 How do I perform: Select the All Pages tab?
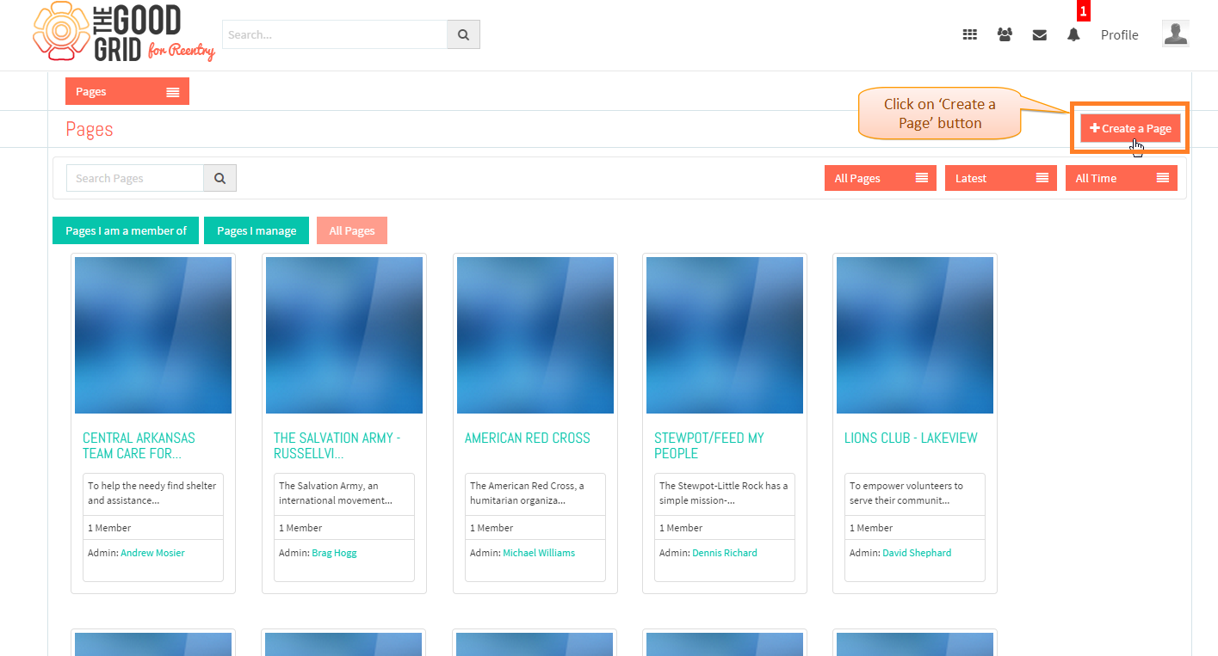click(x=352, y=230)
